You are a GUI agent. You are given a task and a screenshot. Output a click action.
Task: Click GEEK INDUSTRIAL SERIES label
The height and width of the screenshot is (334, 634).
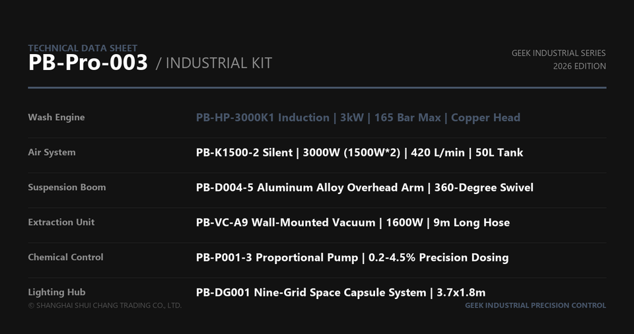tap(559, 53)
